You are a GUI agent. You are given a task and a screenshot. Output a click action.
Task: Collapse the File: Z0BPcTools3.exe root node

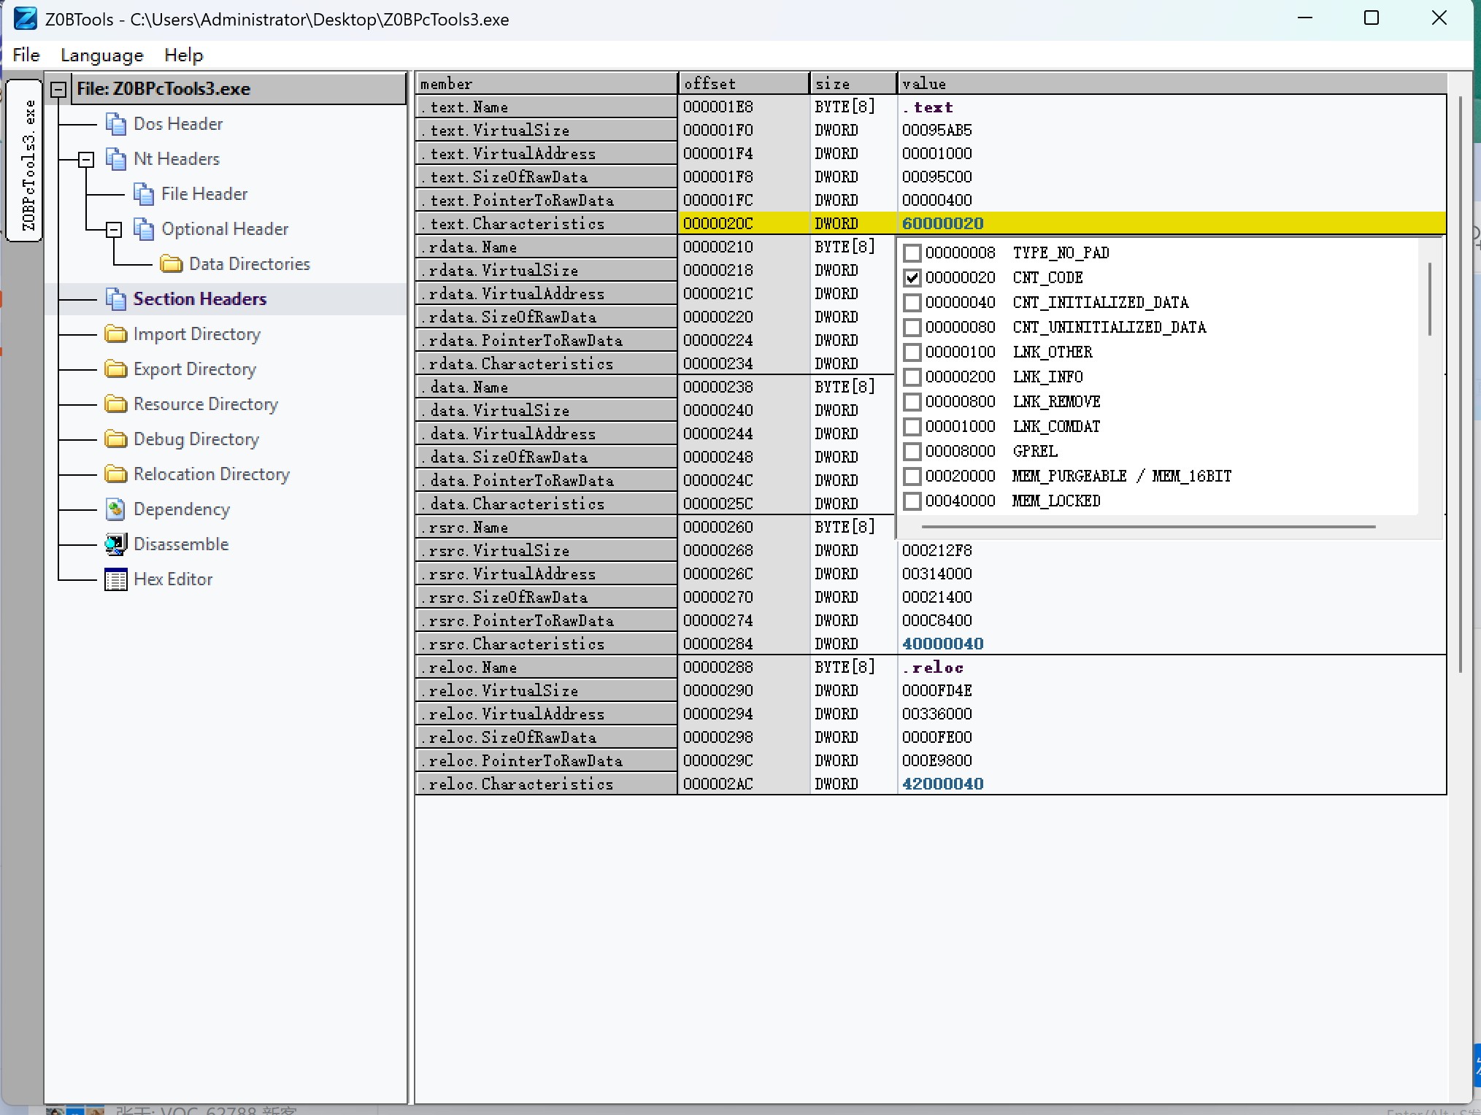pyautogui.click(x=58, y=89)
